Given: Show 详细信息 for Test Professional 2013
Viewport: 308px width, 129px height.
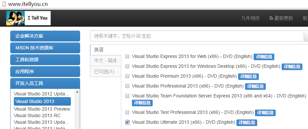Looking at the screenshot, I should click(265, 113).
